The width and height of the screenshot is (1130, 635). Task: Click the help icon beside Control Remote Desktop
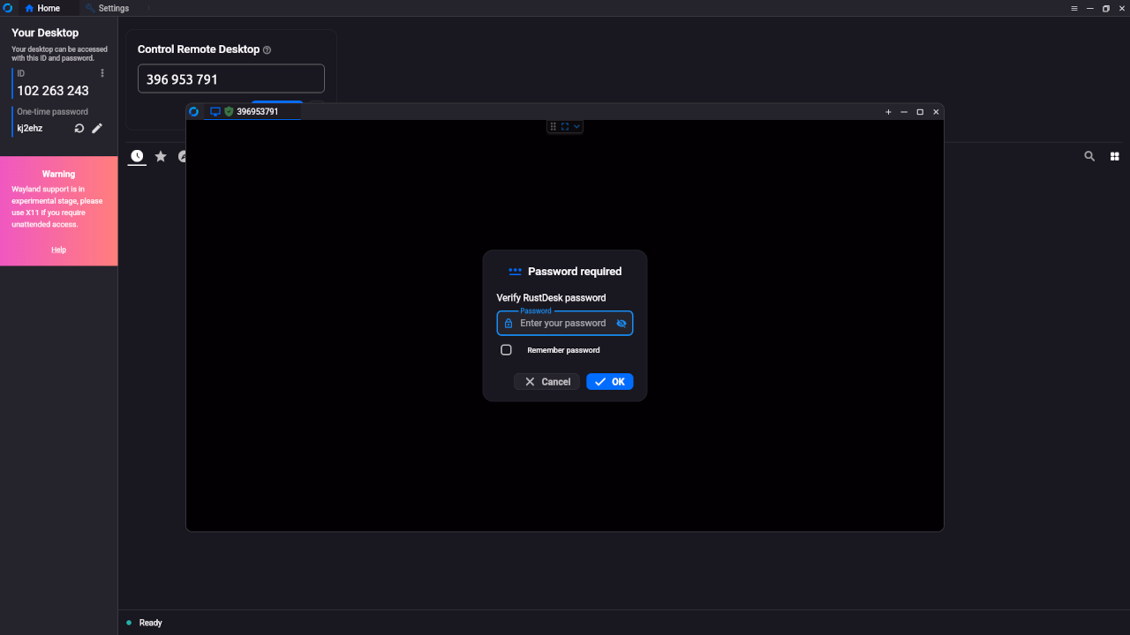267,50
